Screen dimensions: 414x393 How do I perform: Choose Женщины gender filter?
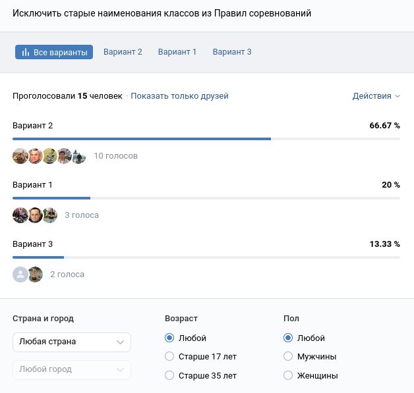[x=288, y=376]
